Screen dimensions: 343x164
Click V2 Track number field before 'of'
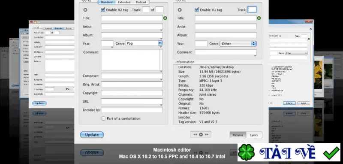(146, 9)
